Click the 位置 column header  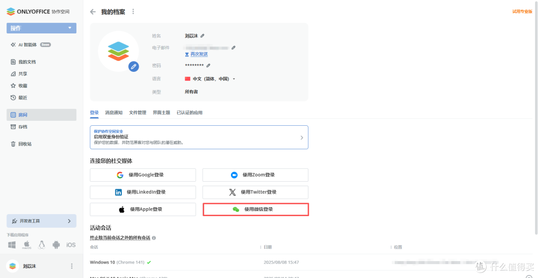coord(398,247)
